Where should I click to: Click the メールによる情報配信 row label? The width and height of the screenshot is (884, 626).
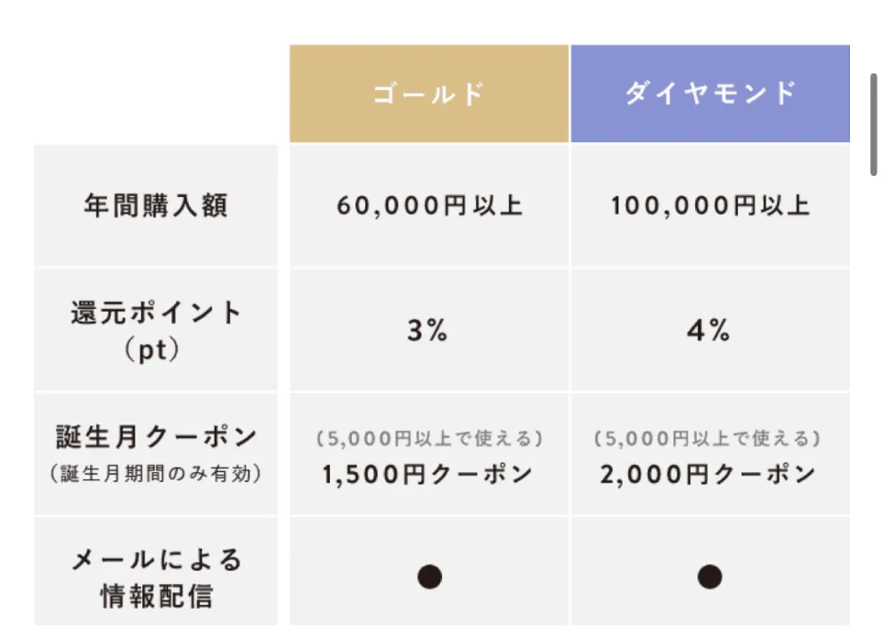point(156,577)
